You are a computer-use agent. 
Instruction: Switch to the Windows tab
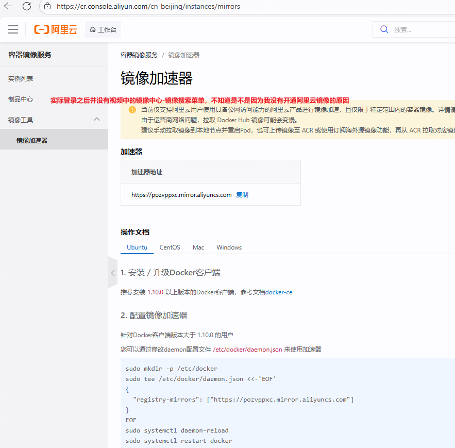(229, 247)
